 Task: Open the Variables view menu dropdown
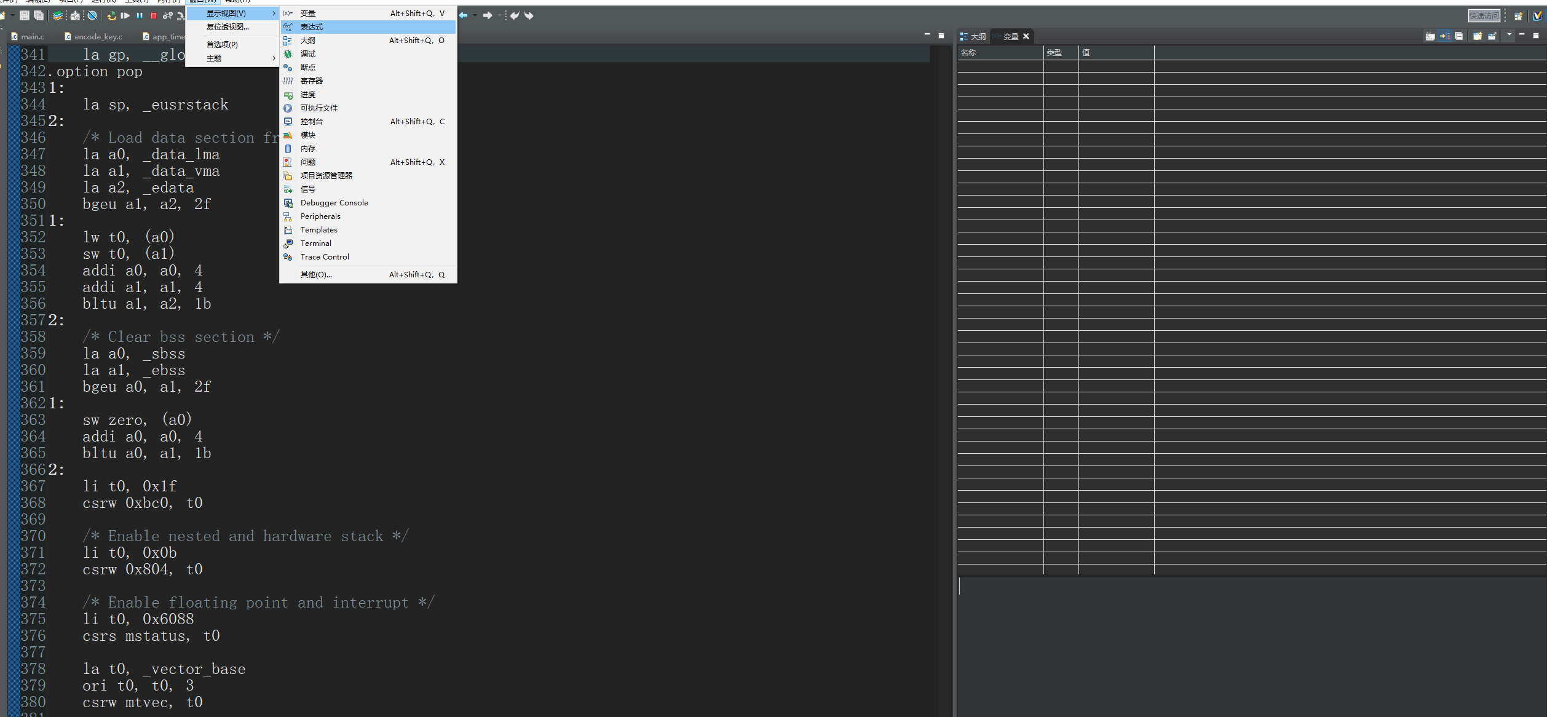[x=1509, y=34]
